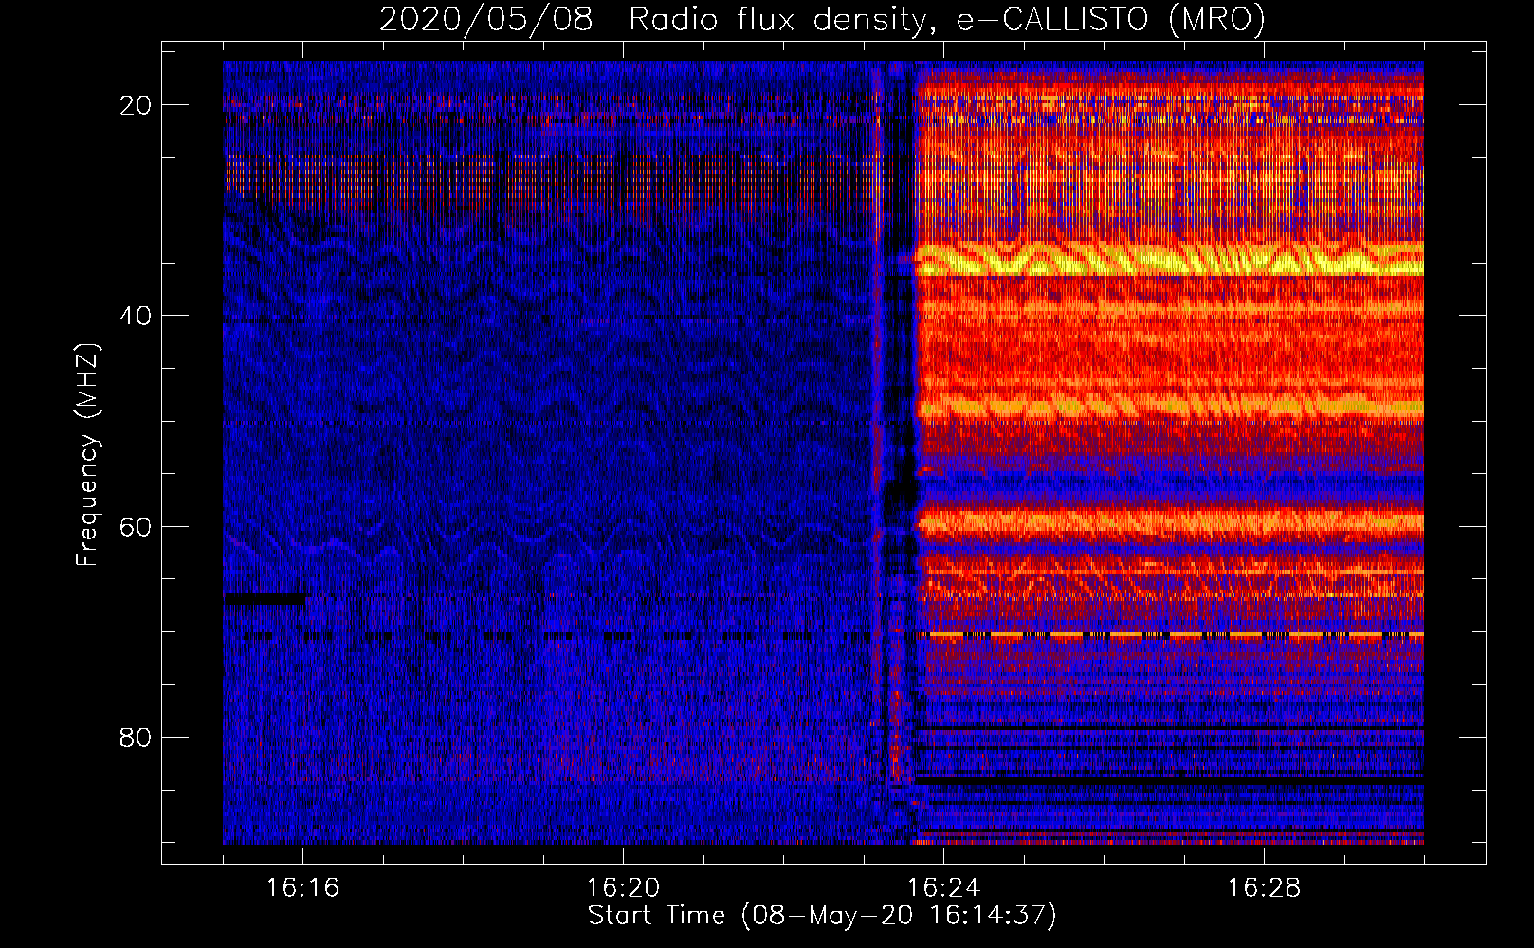This screenshot has height=948, width=1534.
Task: Click the '16:24' time tick label
Action: (x=943, y=887)
